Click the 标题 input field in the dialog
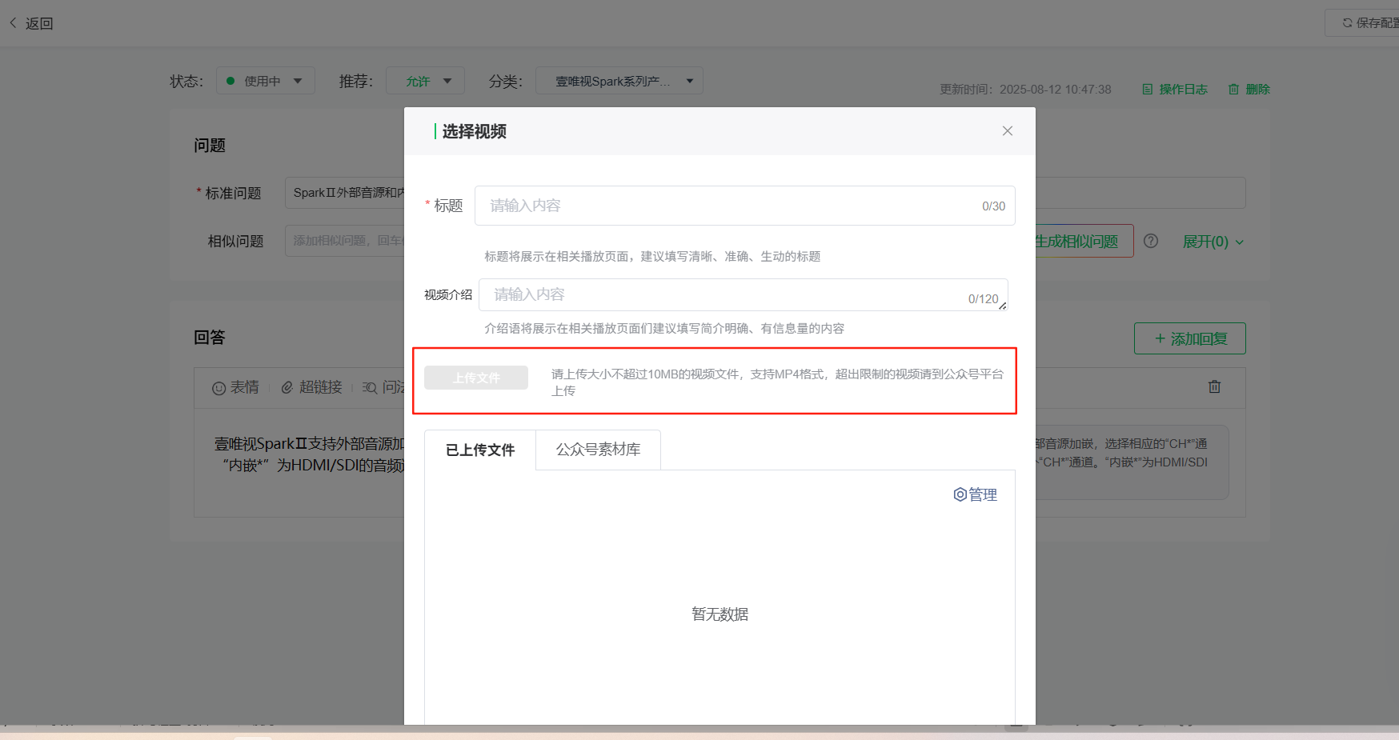Image resolution: width=1399 pixels, height=740 pixels. pyautogui.click(x=744, y=206)
